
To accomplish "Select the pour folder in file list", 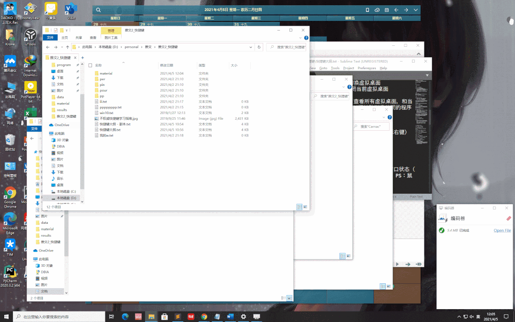I will [103, 90].
